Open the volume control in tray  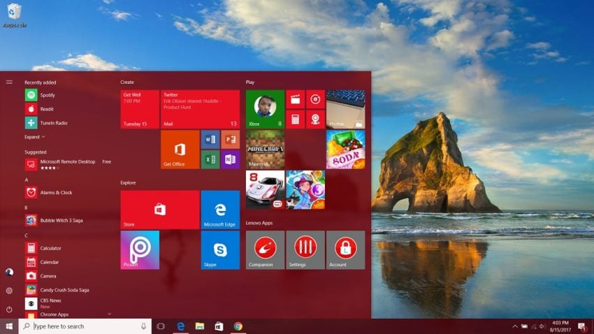pos(542,326)
